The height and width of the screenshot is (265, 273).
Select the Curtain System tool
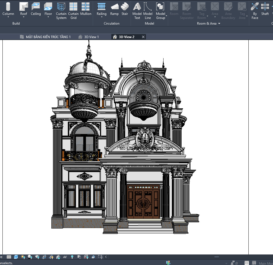tap(61, 11)
